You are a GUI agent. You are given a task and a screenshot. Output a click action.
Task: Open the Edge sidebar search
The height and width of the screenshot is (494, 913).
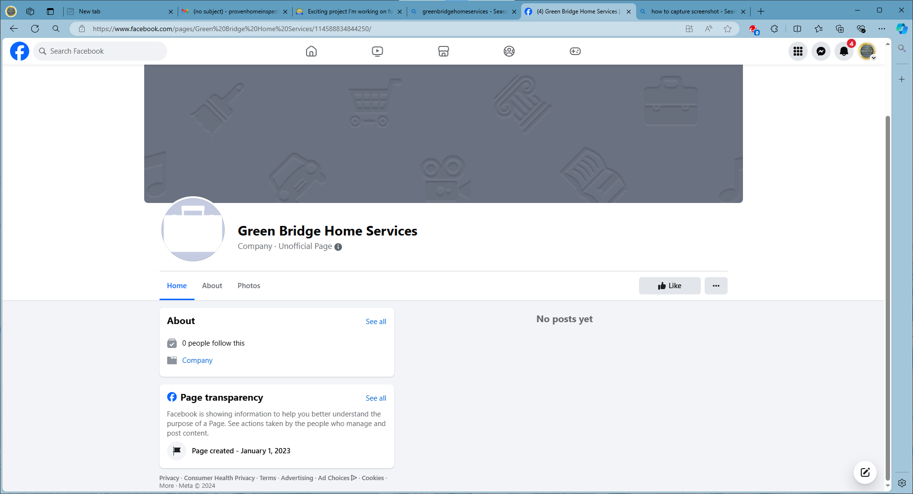click(902, 48)
